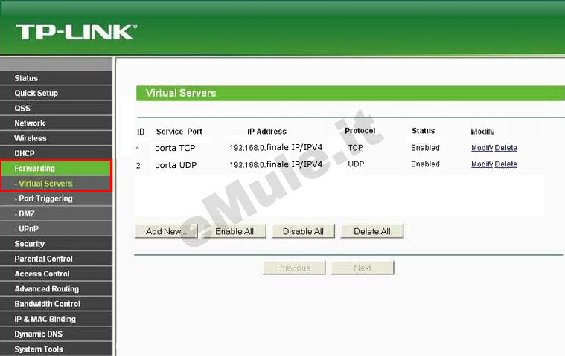
Task: Click the Service Port column header
Action: (x=179, y=132)
